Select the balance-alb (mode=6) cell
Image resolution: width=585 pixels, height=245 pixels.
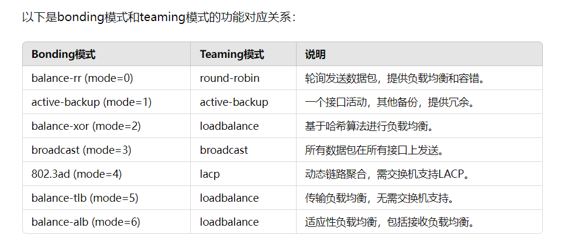(x=106, y=222)
